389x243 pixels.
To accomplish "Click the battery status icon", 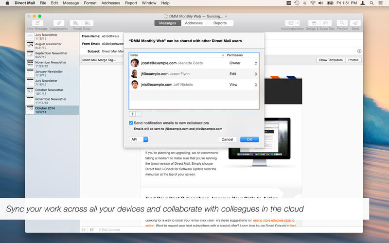I will pyautogui.click(x=330, y=3).
